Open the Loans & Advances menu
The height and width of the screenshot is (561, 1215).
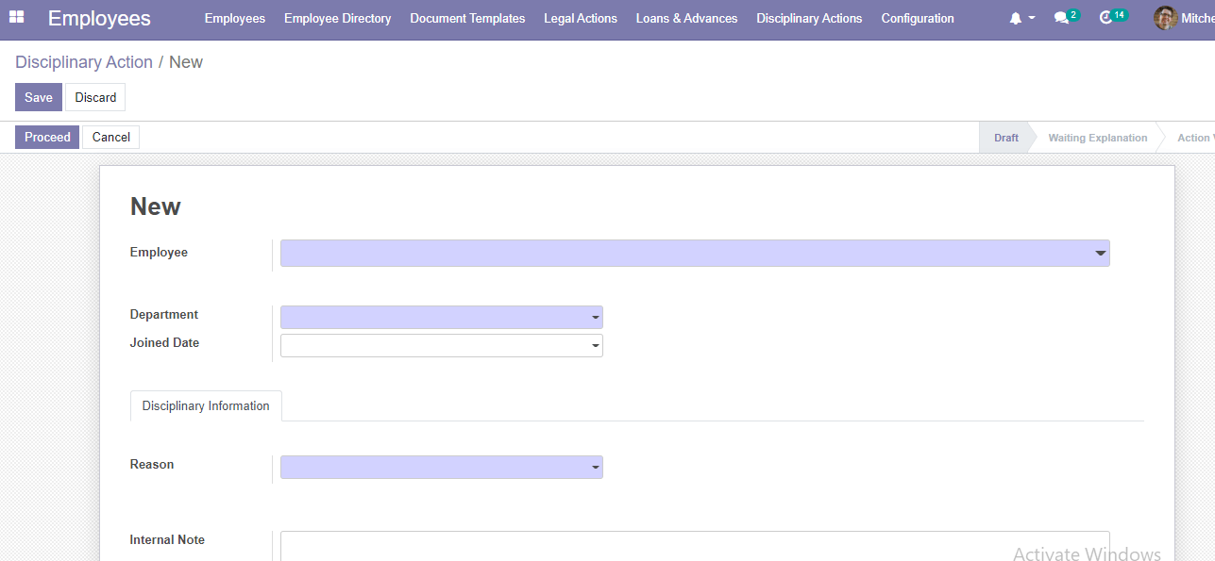[686, 19]
